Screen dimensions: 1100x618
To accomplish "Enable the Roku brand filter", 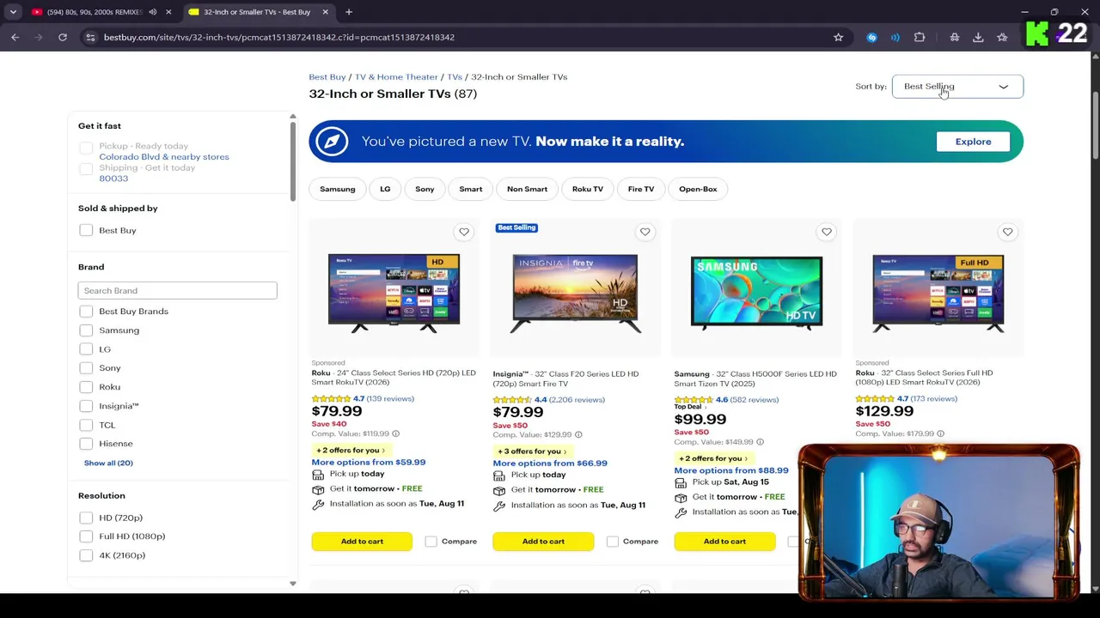I will click(x=86, y=387).
